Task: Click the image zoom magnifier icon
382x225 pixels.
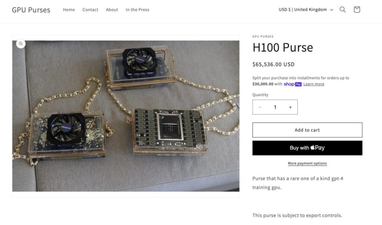Action: [21, 44]
